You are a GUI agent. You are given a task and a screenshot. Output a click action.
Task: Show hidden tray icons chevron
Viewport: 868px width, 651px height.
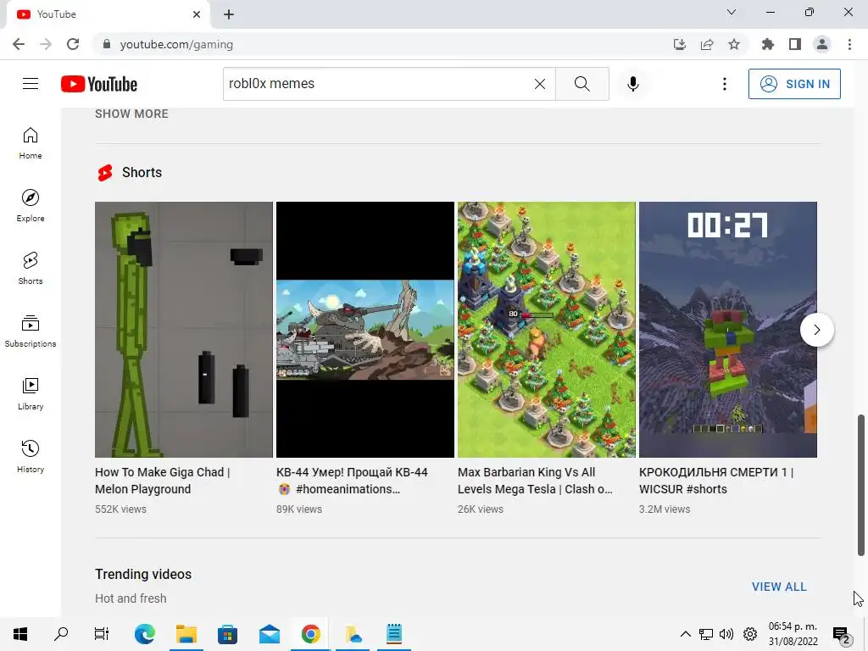point(685,634)
